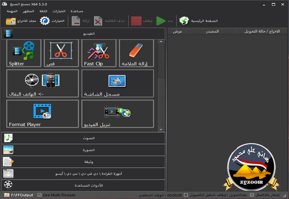Open إزالة العلامة watermark remover tool
The image size is (289, 199).
click(136, 53)
